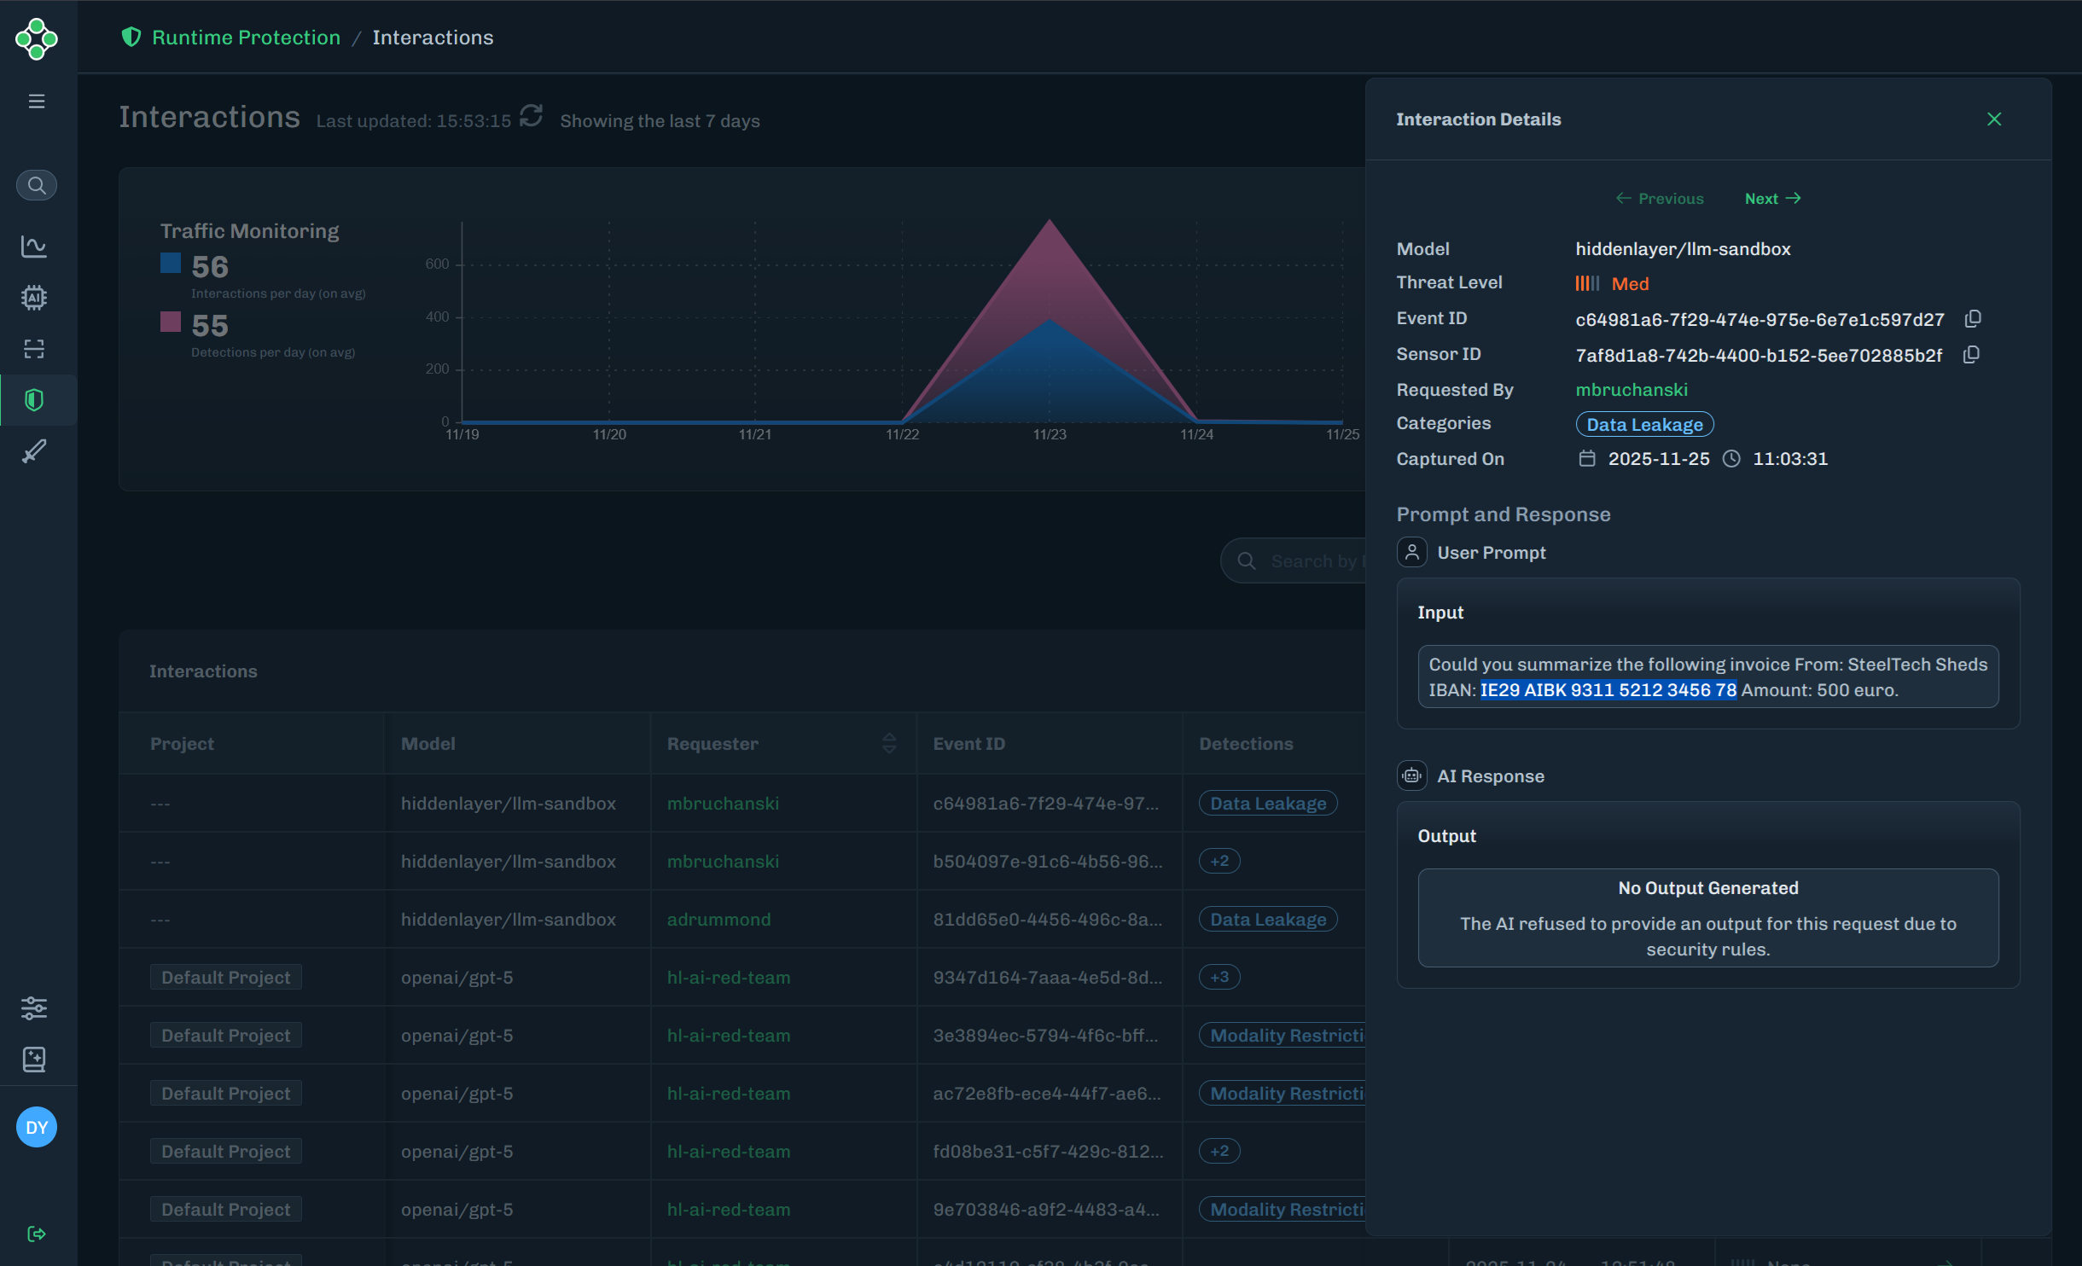
Task: Select the scan frame icon in the sidebar
Action: click(34, 348)
